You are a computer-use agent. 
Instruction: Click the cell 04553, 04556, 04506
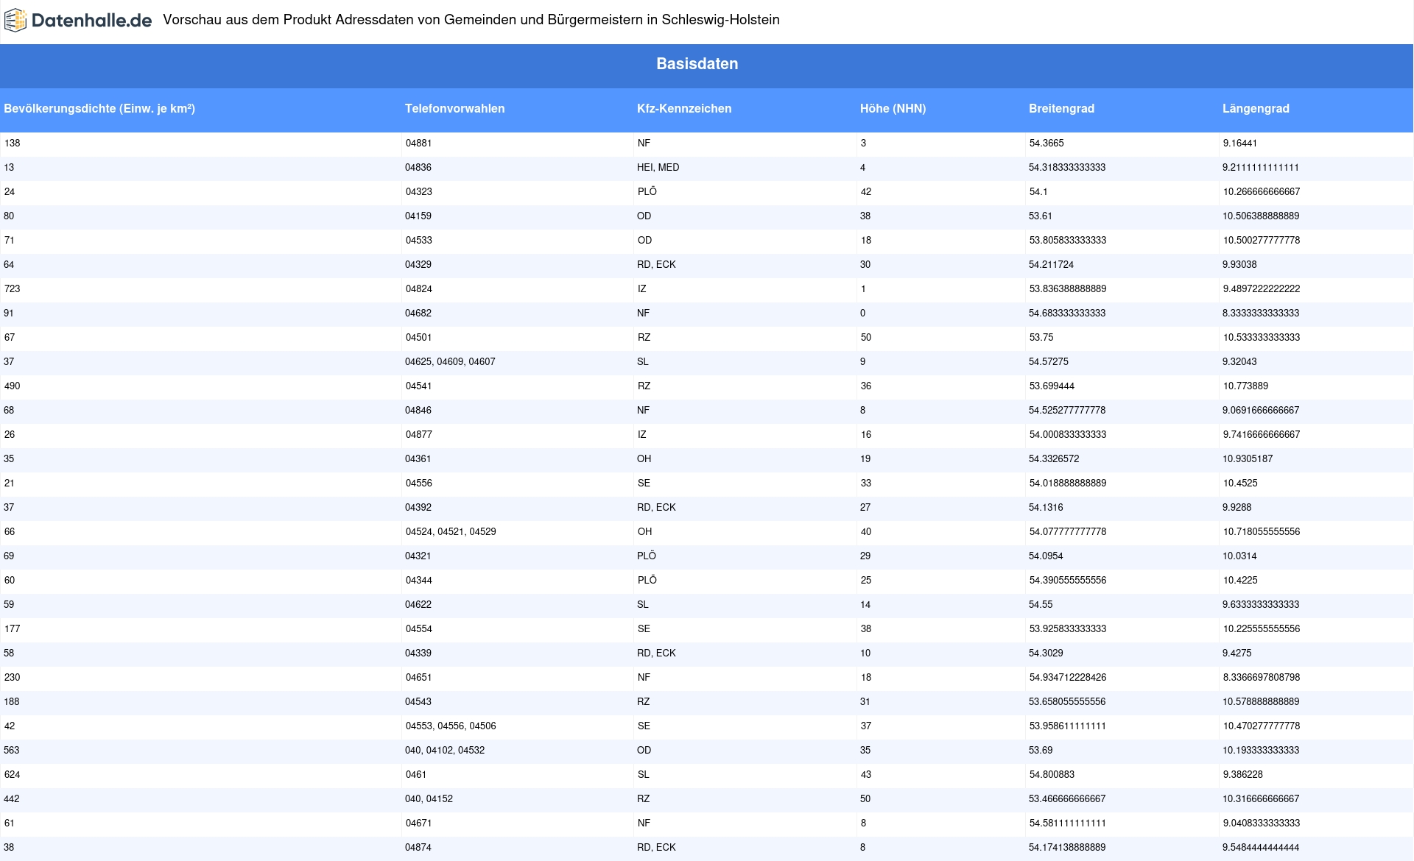pyautogui.click(x=450, y=726)
